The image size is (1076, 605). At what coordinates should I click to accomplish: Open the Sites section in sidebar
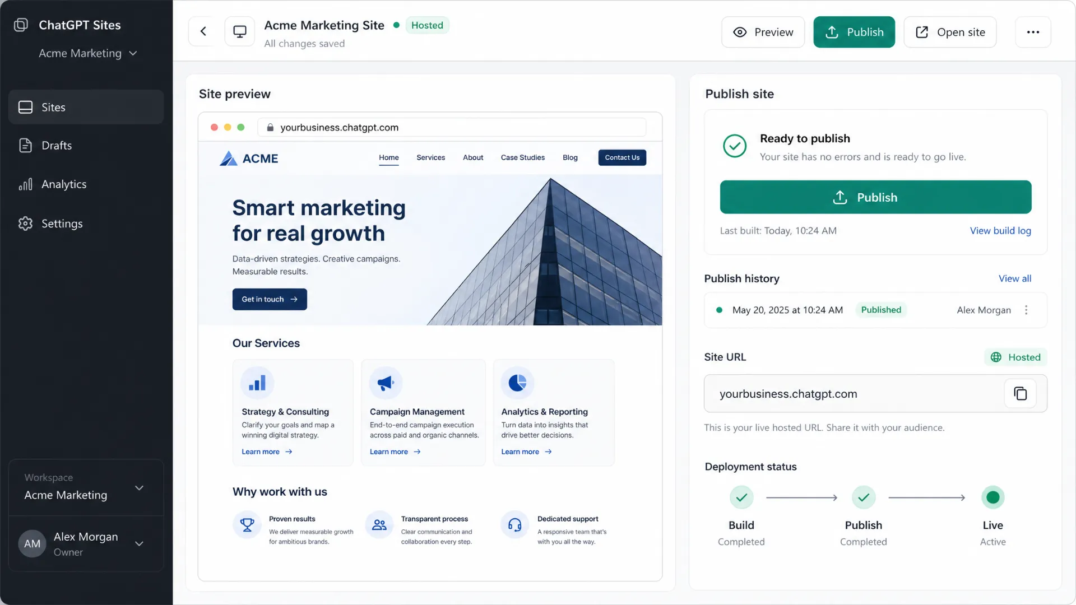click(x=86, y=107)
